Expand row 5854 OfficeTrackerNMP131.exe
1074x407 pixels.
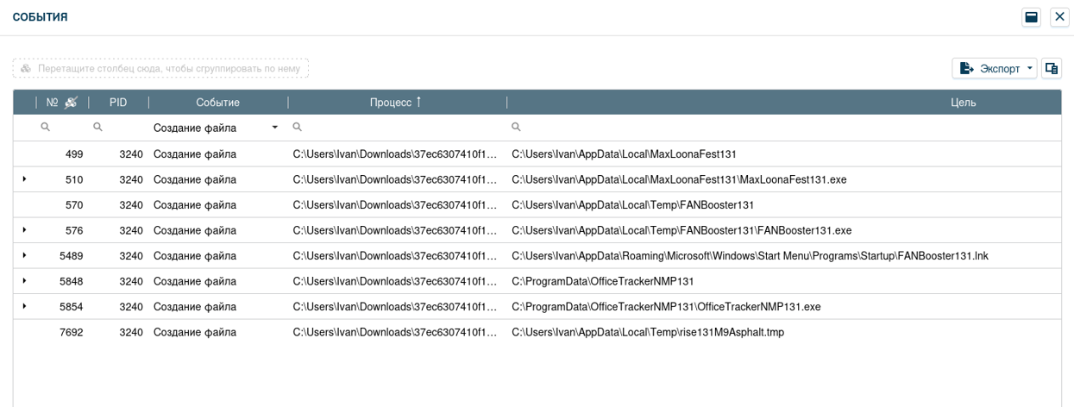(24, 307)
